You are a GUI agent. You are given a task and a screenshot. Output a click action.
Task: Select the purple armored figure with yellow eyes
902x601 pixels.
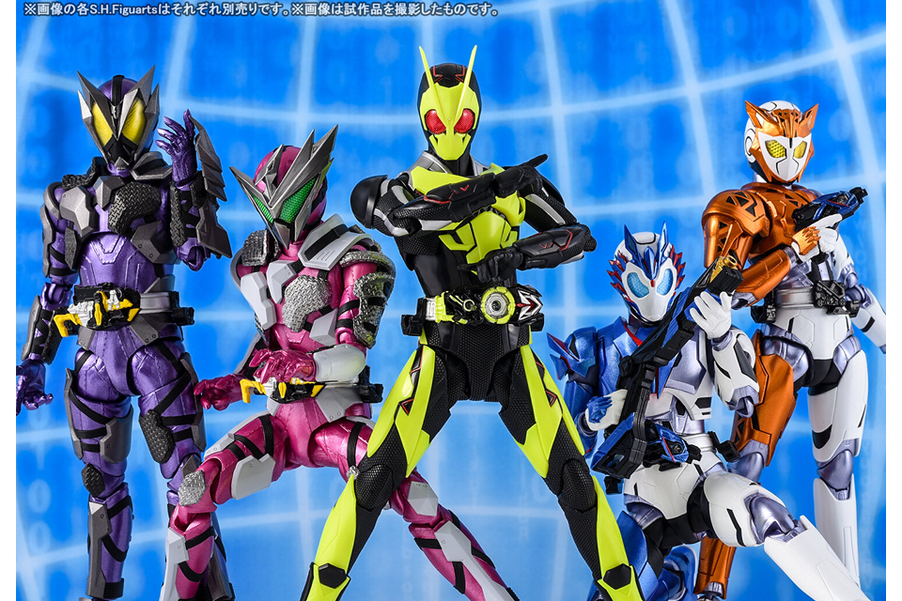(x=124, y=331)
